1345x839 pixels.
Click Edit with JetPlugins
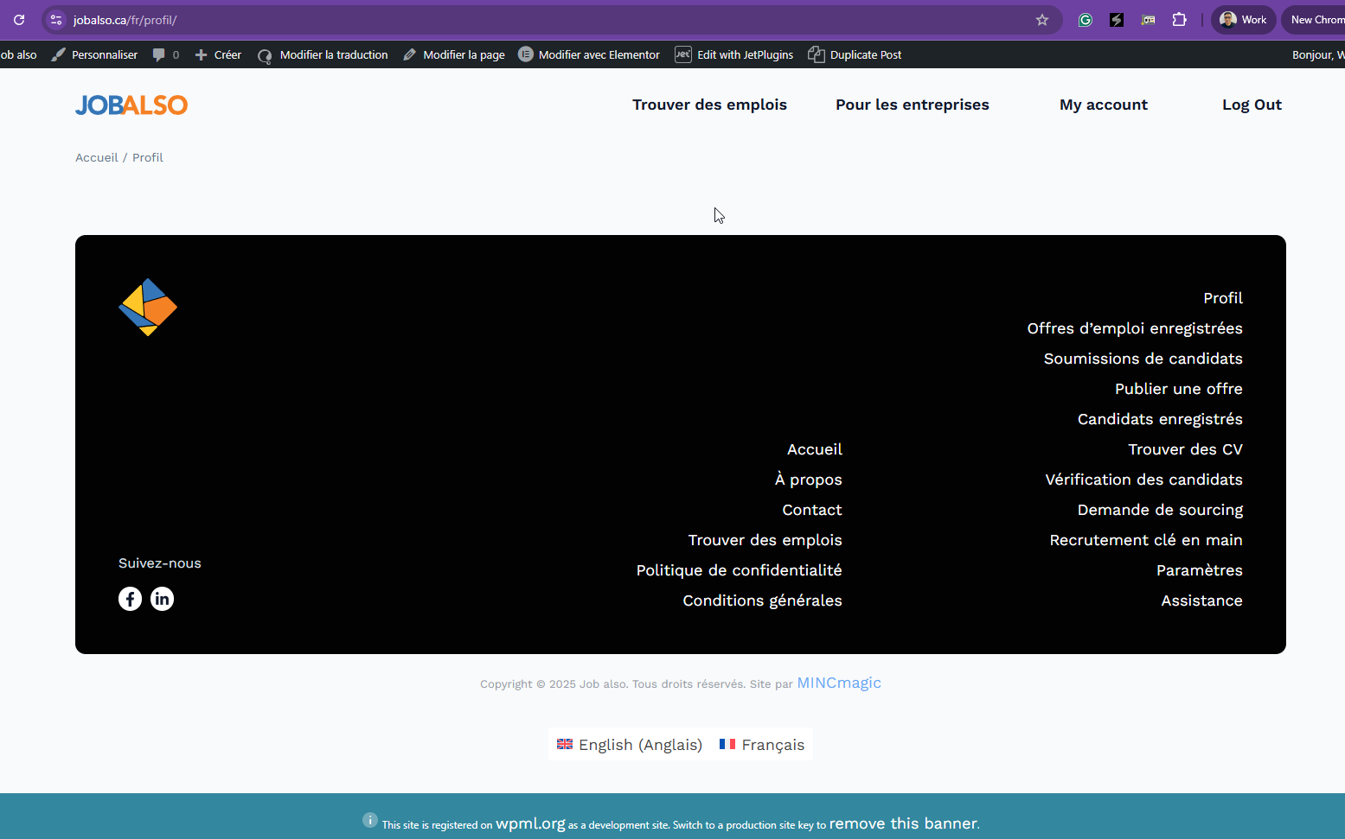[734, 54]
